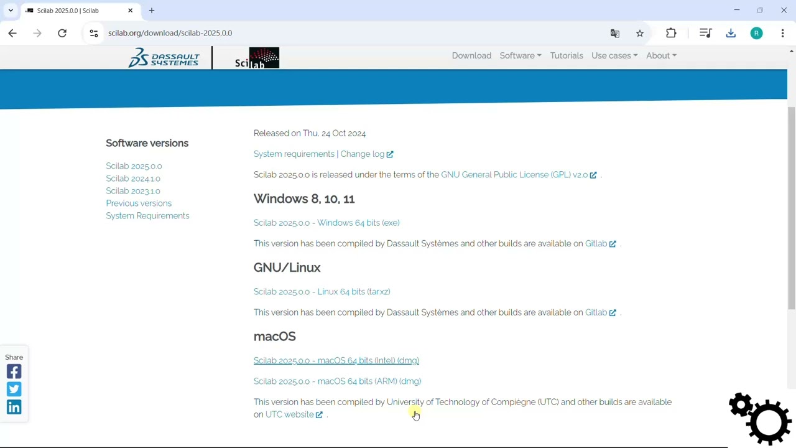Bookmark this page with the star icon

click(x=640, y=33)
